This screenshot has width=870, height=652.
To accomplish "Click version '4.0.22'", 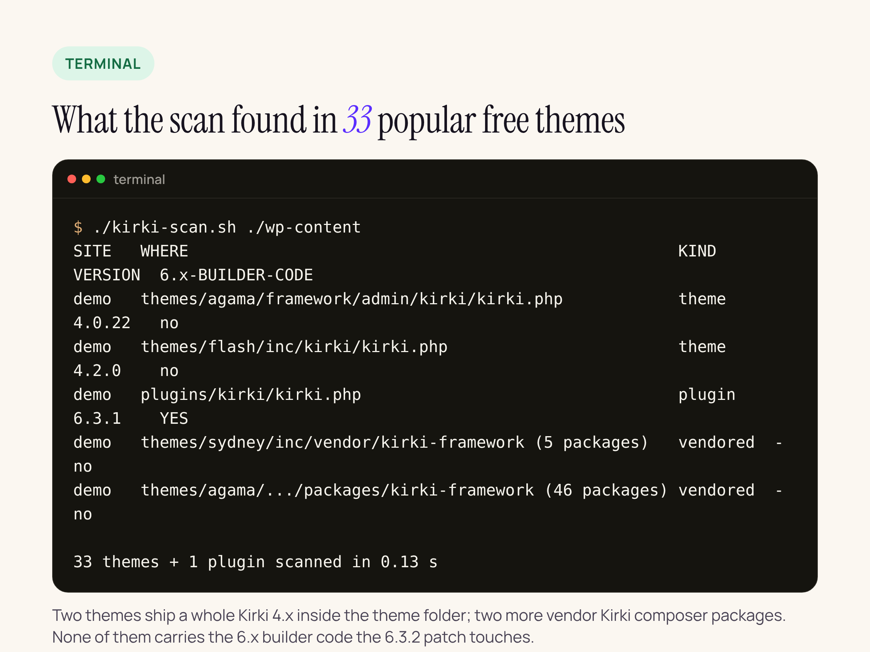I will pos(102,323).
